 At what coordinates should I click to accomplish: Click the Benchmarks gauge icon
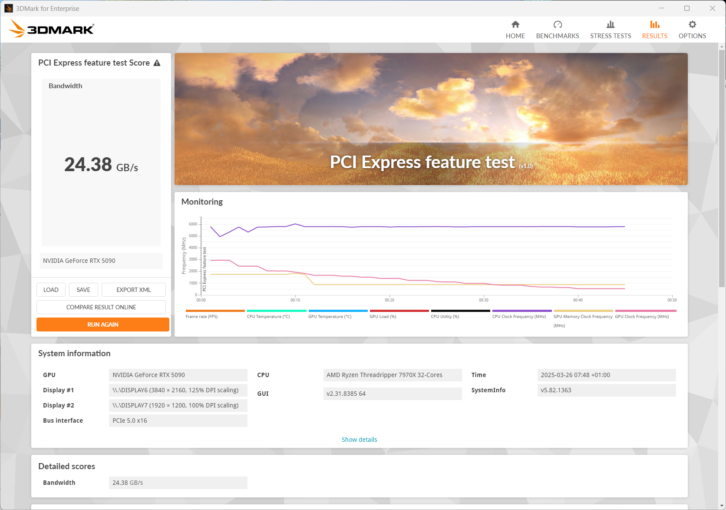[x=558, y=24]
